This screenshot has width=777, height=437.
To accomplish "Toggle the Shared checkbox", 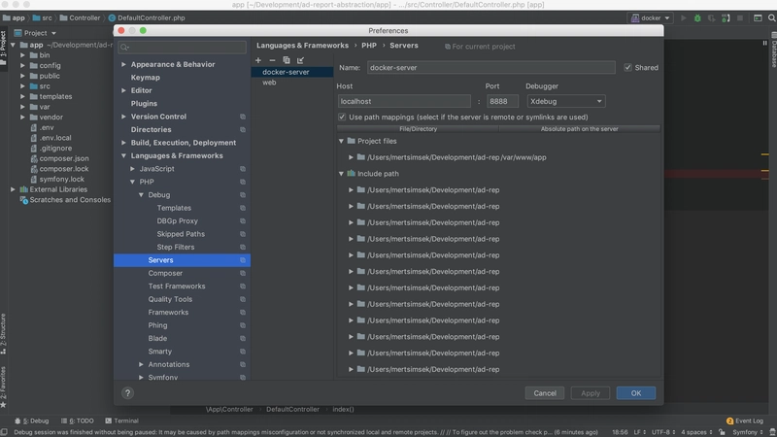I will [628, 68].
